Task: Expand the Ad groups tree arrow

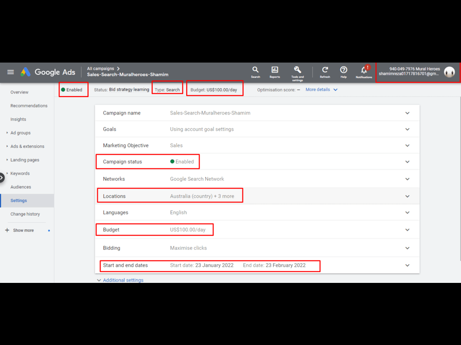Action: point(7,132)
